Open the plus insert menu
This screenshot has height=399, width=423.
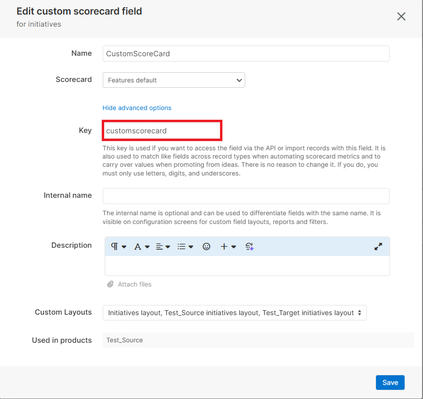coord(228,247)
